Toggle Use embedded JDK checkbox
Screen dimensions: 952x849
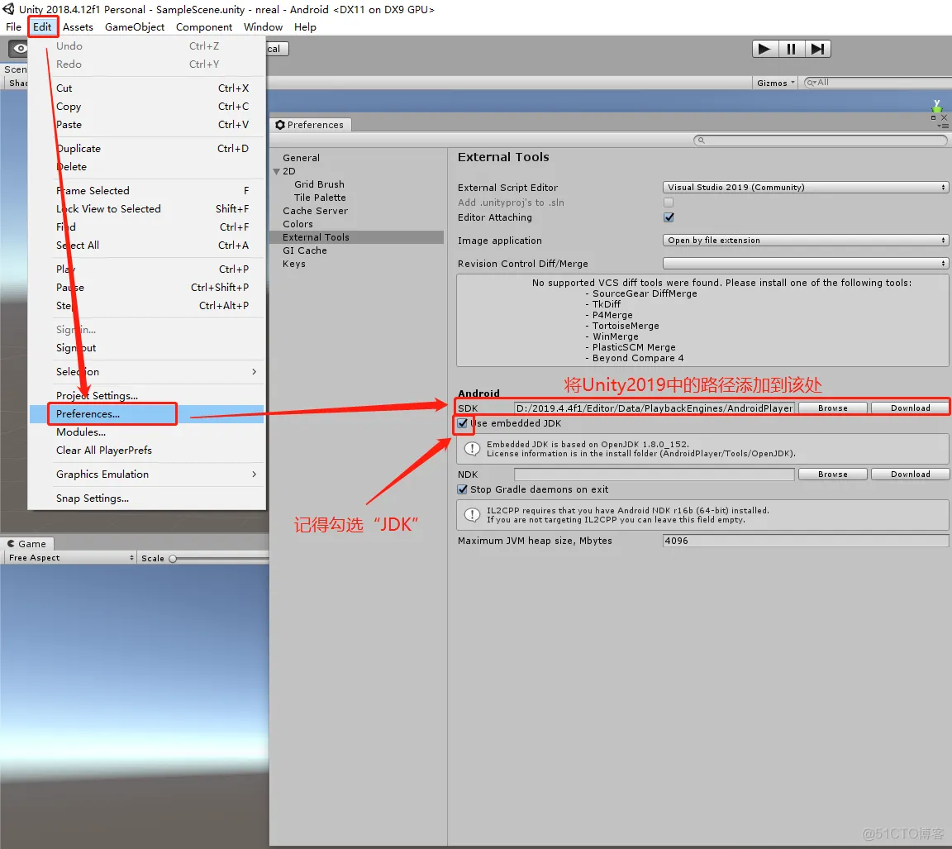click(x=463, y=423)
